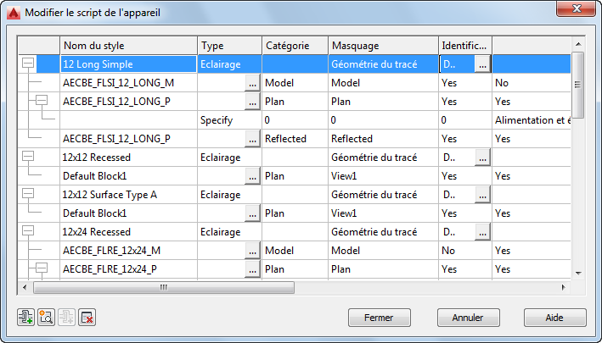The width and height of the screenshot is (602, 343).
Task: Open browse button in 12x12 Recessed row
Action: click(482, 158)
